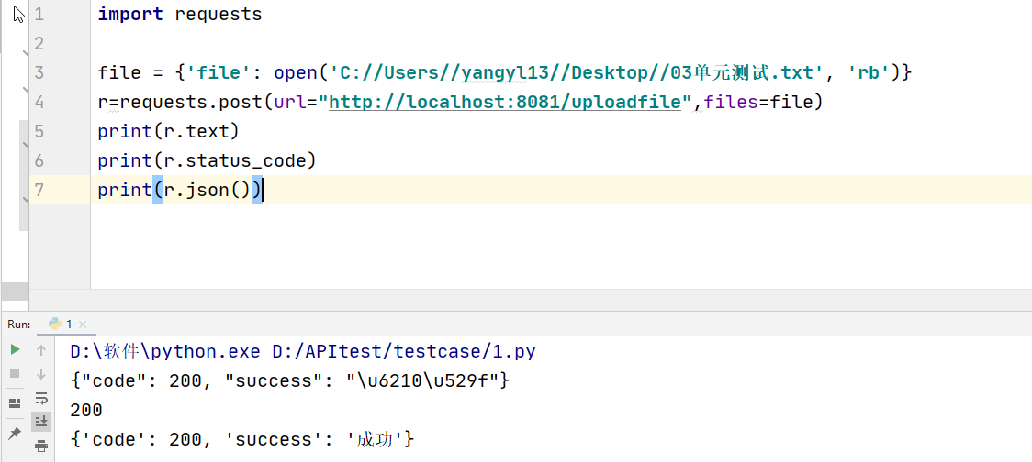Click the 'rb' mode string on line 3

tap(869, 73)
